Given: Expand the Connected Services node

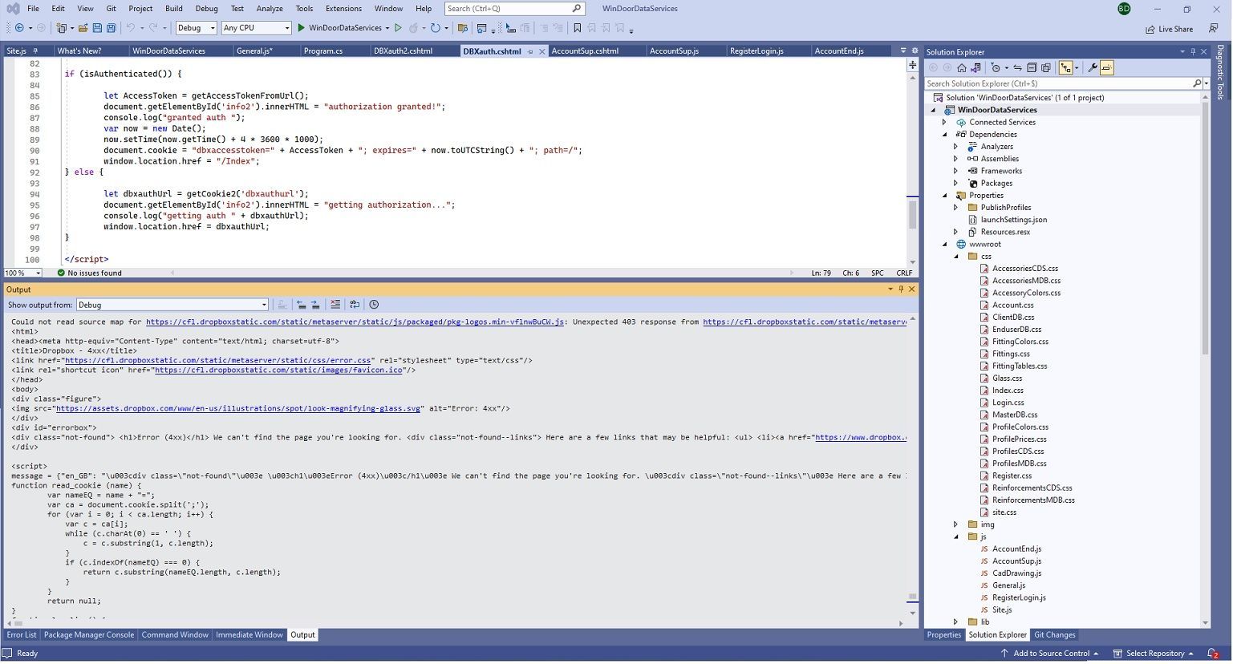Looking at the screenshot, I should (944, 123).
